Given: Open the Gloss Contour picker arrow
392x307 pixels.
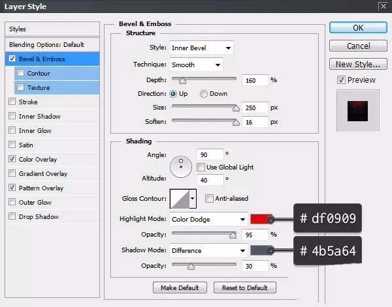Looking at the screenshot, I should (x=193, y=199).
